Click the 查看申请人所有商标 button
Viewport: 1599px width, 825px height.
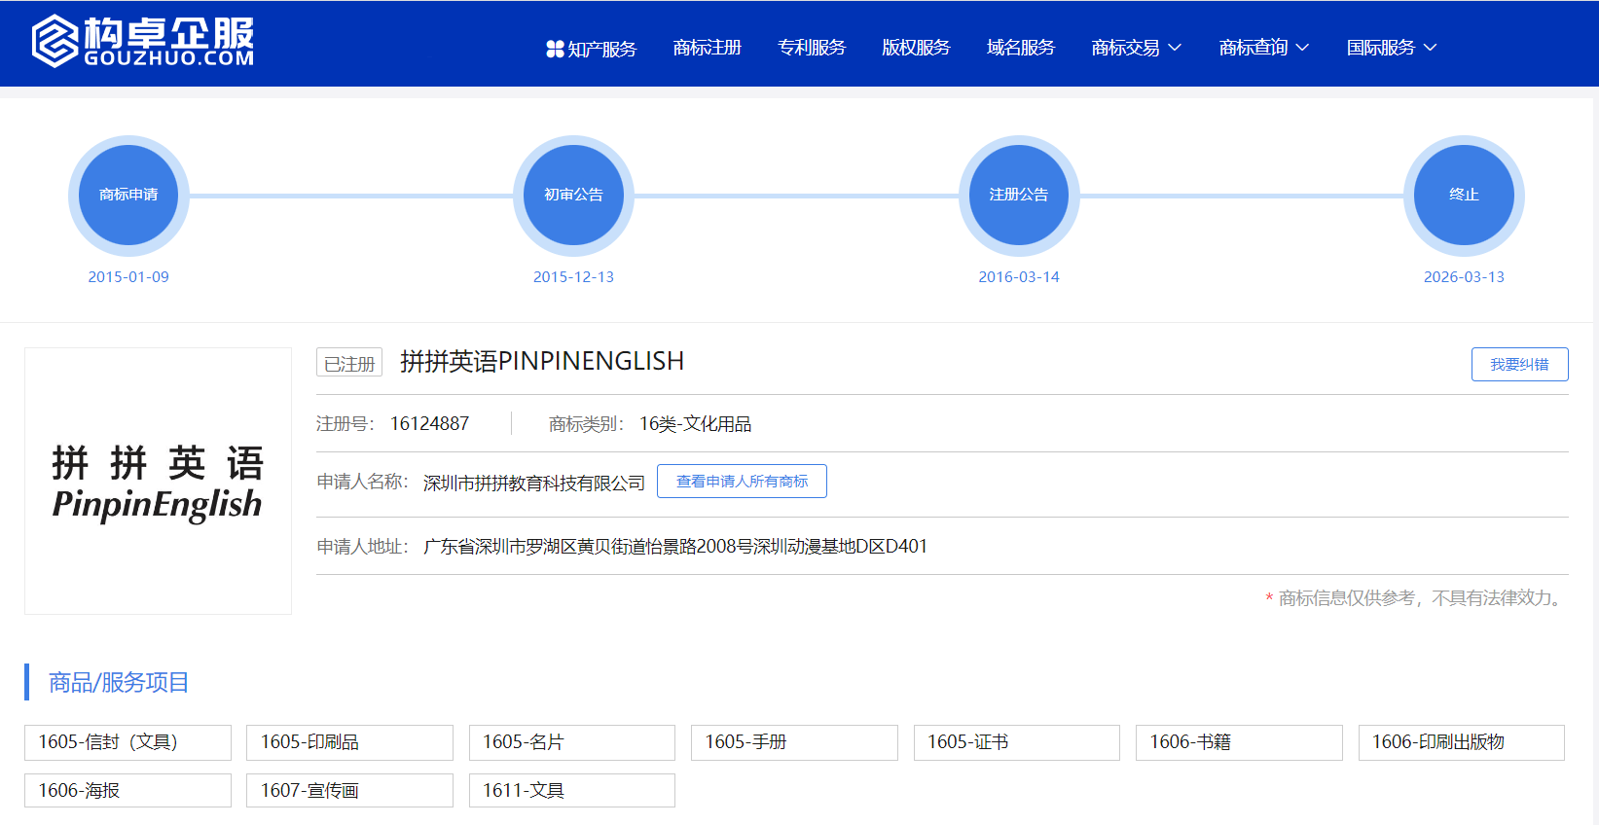(742, 482)
